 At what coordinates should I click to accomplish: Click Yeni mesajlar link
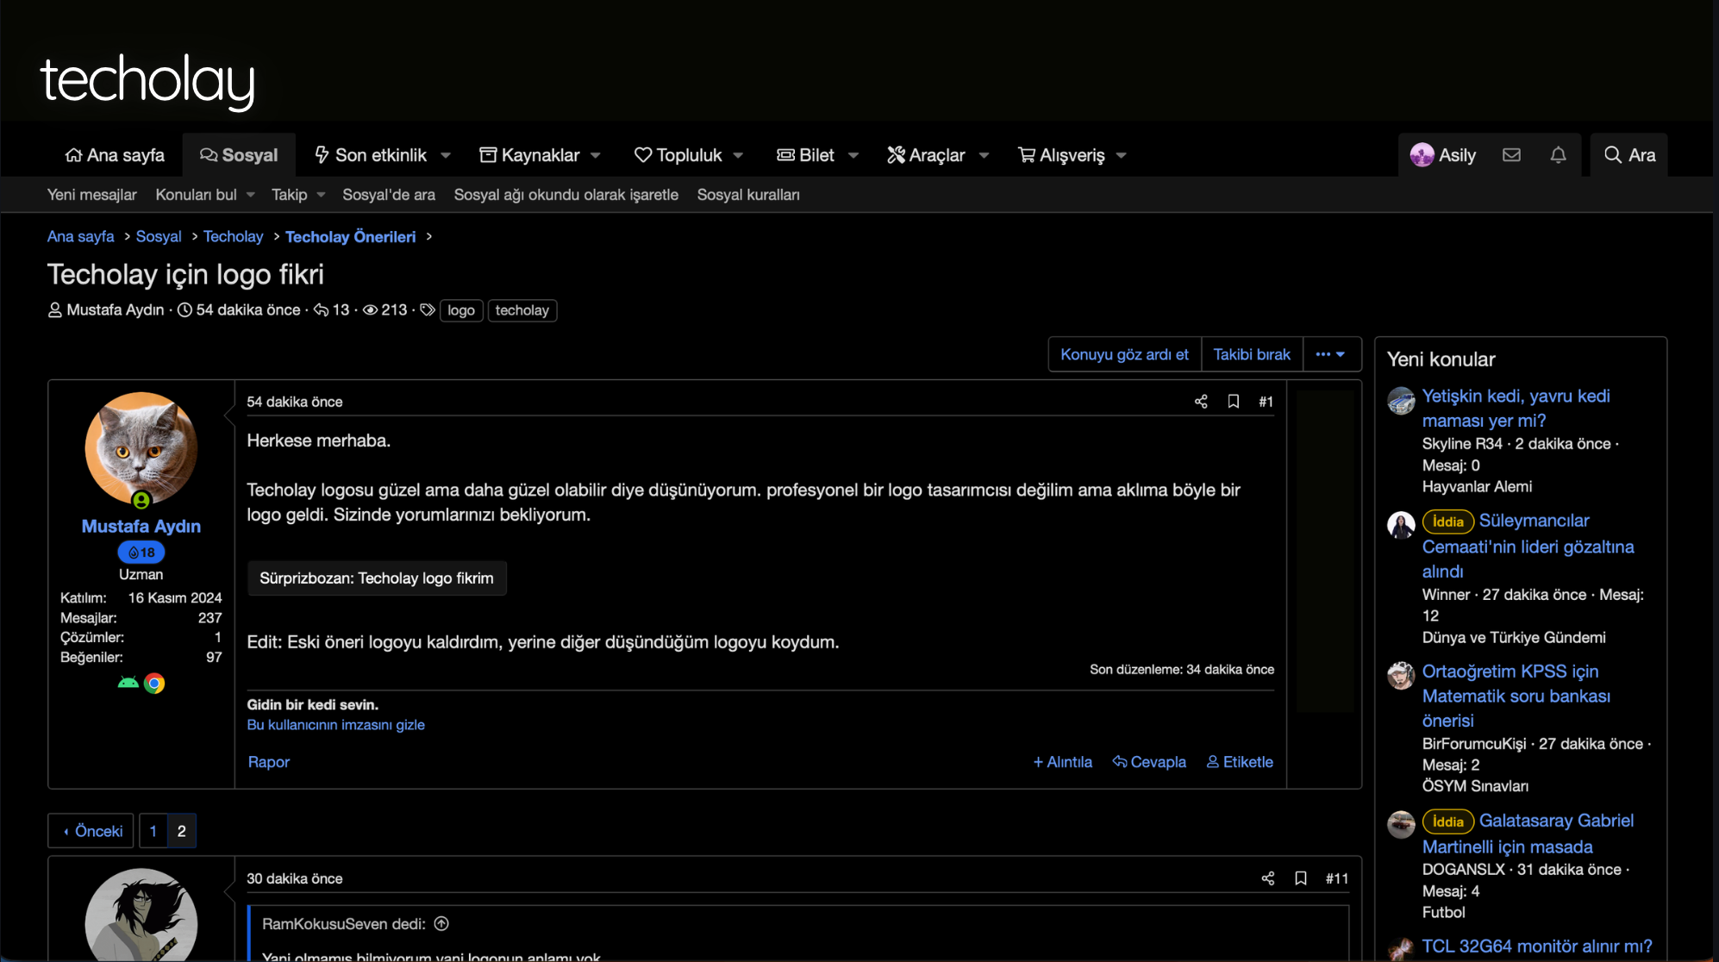(x=92, y=195)
